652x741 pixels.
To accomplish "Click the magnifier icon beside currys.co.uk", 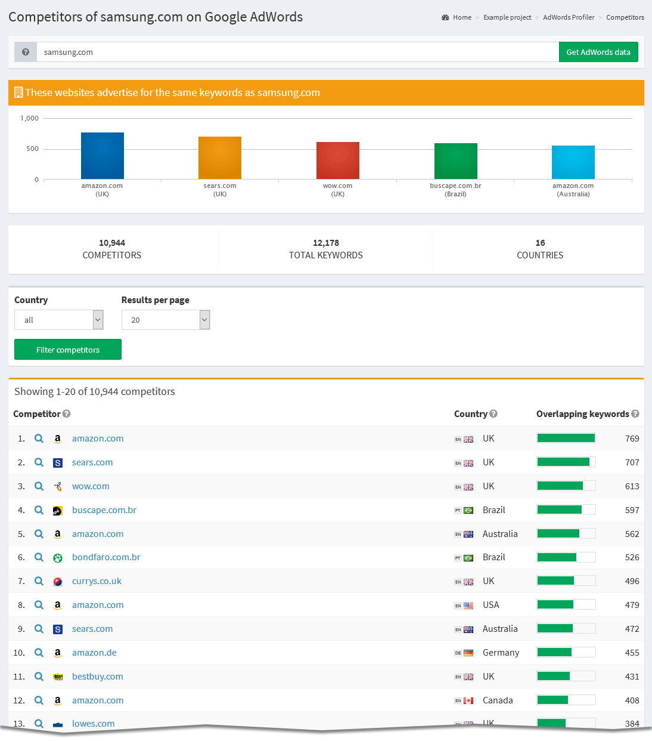I will point(39,581).
